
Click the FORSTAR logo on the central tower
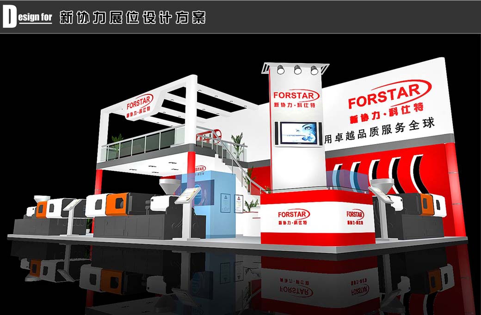click(296, 96)
